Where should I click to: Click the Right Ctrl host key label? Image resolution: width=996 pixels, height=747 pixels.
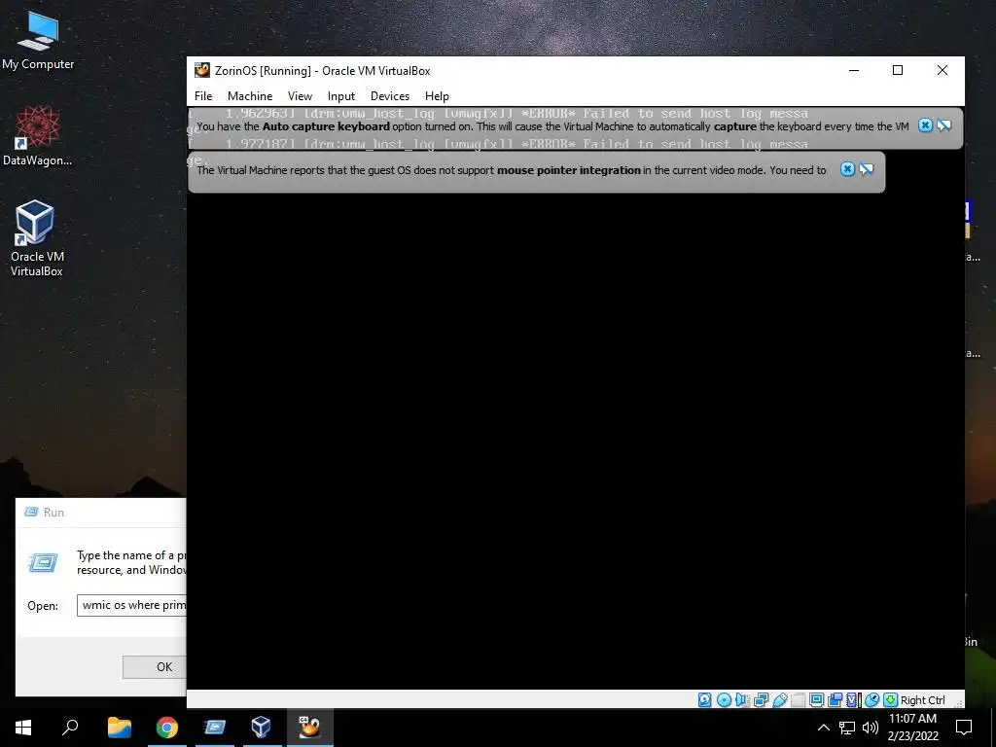click(x=923, y=700)
